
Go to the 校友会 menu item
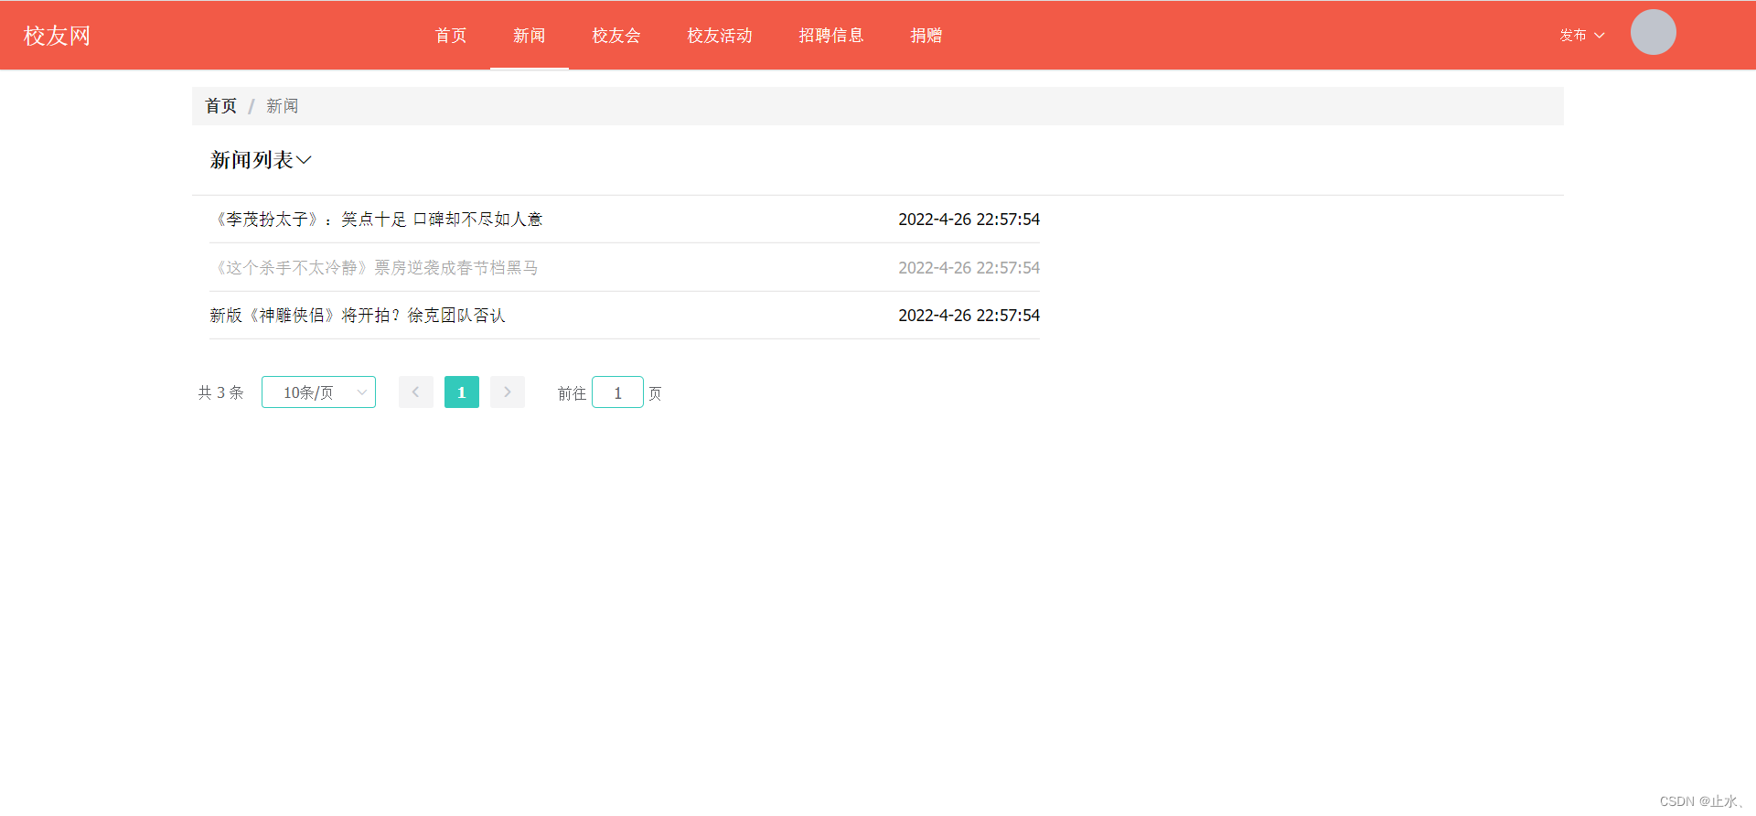tap(616, 36)
